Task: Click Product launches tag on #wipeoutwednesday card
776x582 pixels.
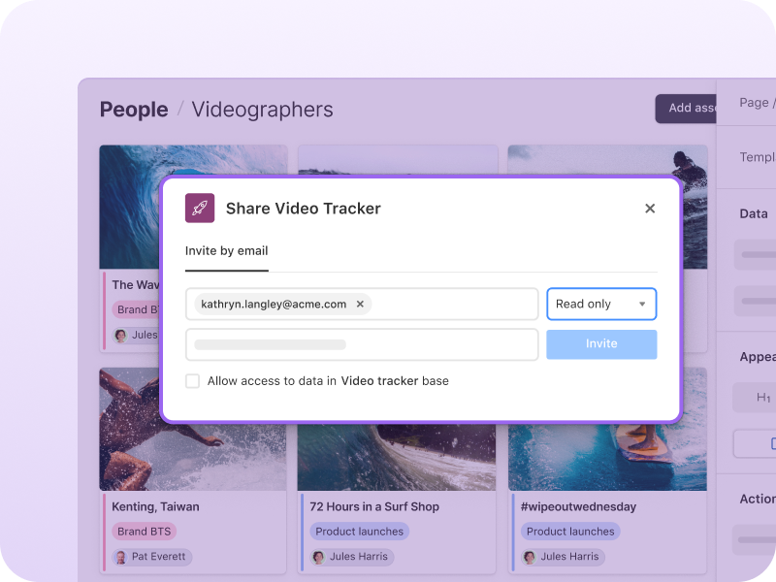Action: tap(570, 532)
